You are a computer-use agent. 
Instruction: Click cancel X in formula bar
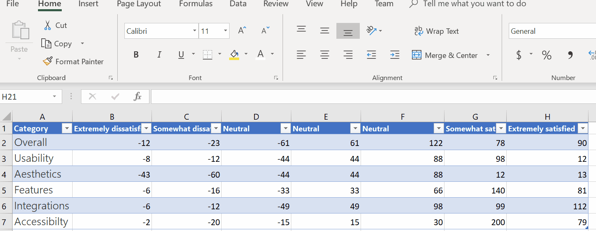pyautogui.click(x=93, y=97)
